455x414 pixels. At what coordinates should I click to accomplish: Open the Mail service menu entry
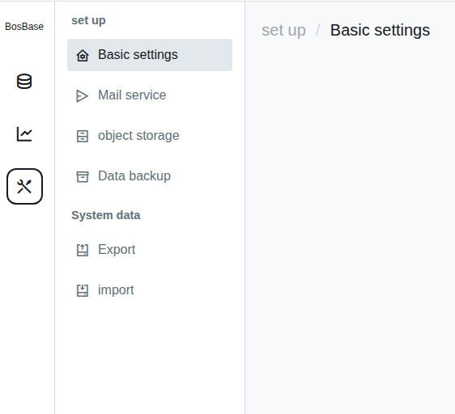click(x=150, y=95)
